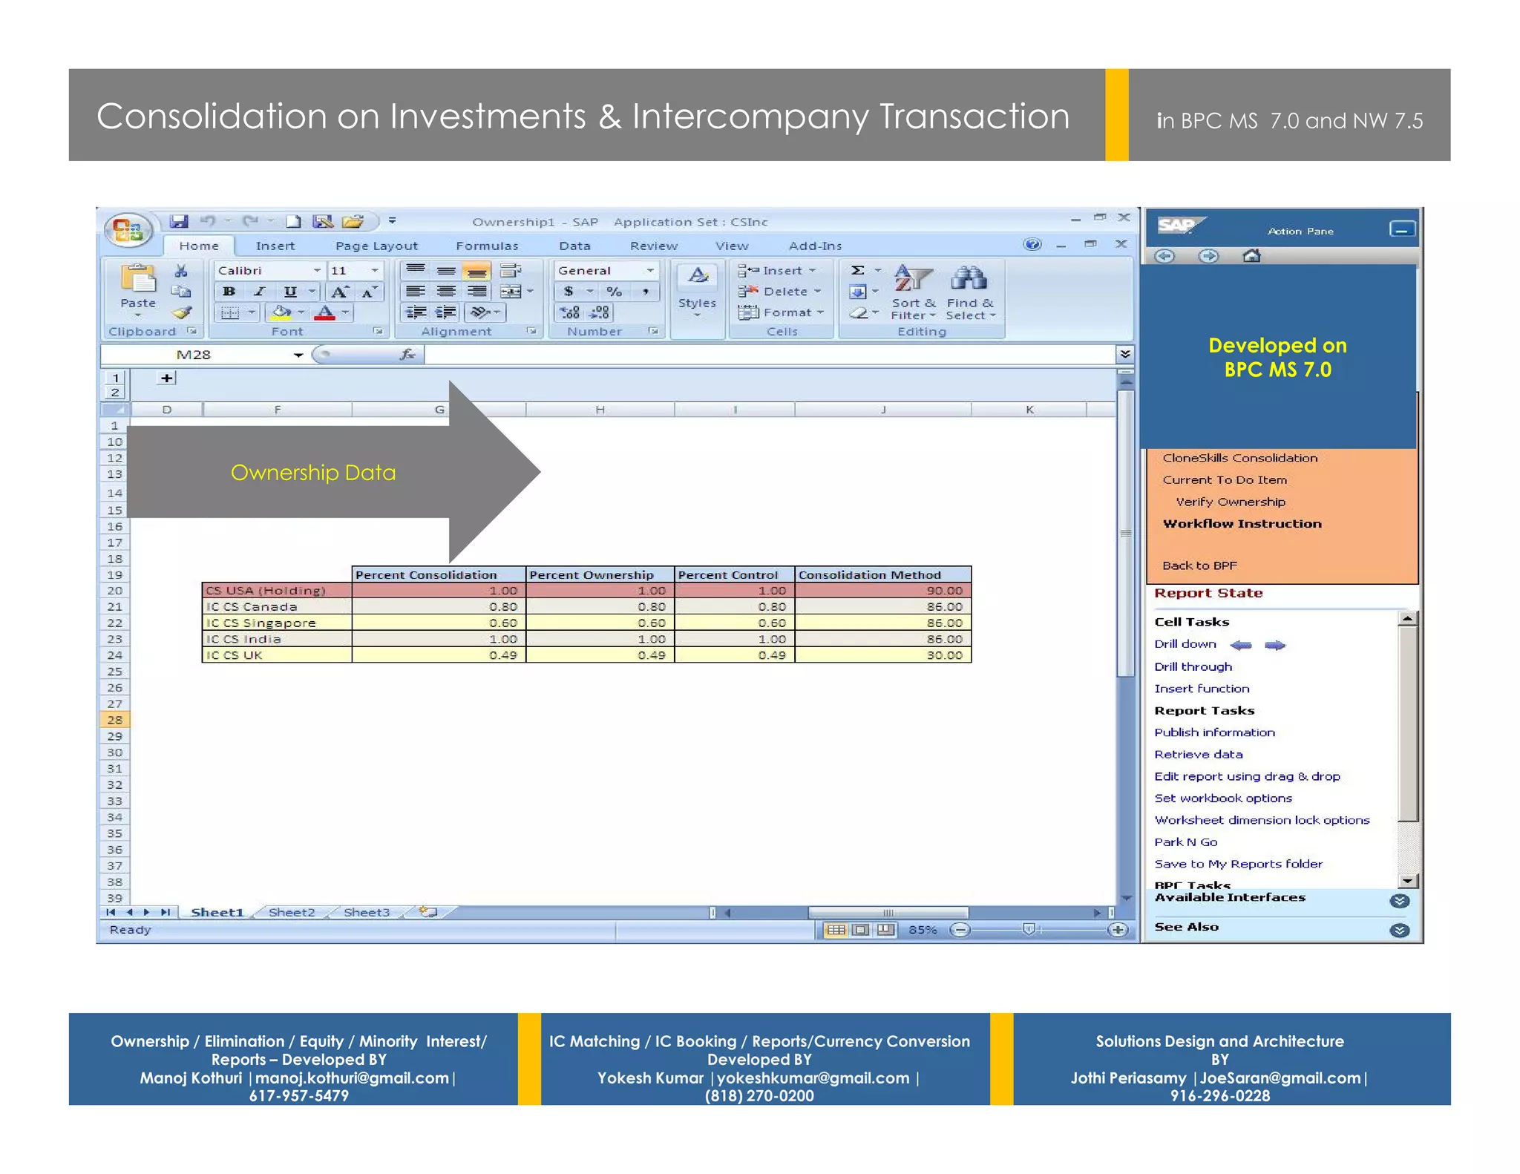
Task: Navigate forward in Action Pane
Action: coord(1208,256)
